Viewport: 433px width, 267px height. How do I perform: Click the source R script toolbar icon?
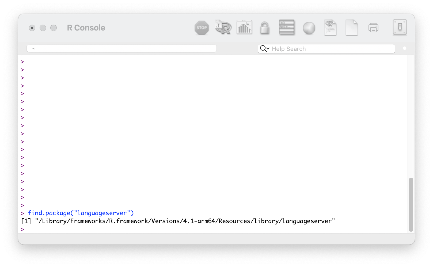click(x=223, y=28)
